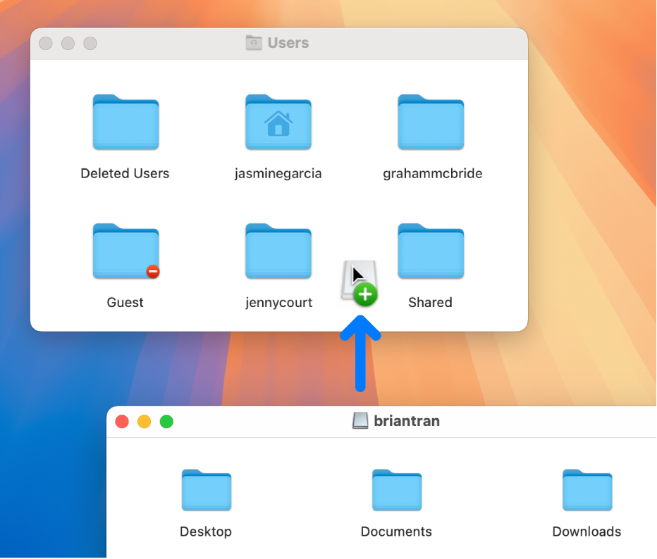Click the Documents folder icon
Image resolution: width=657 pixels, height=559 pixels.
tap(396, 490)
